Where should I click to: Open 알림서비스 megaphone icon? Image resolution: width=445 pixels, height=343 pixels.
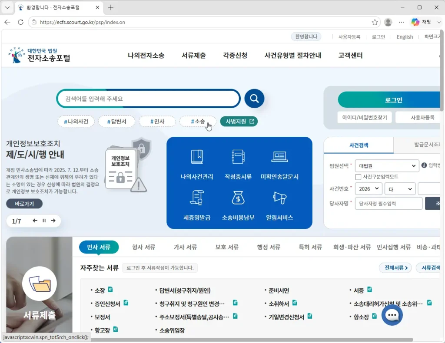pos(279,205)
